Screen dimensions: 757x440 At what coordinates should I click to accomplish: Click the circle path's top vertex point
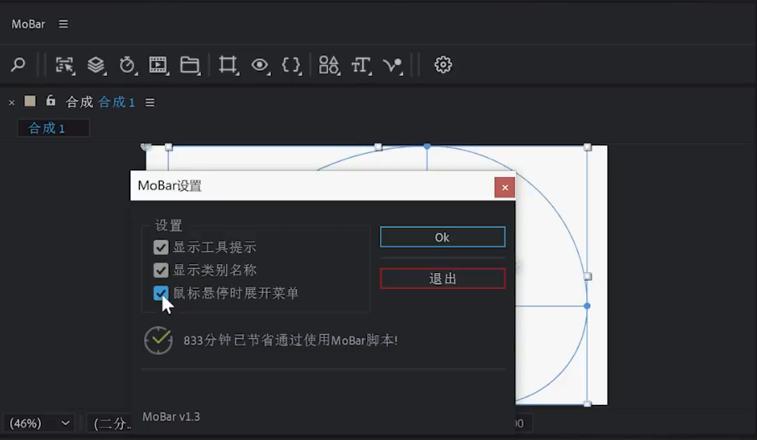click(427, 145)
